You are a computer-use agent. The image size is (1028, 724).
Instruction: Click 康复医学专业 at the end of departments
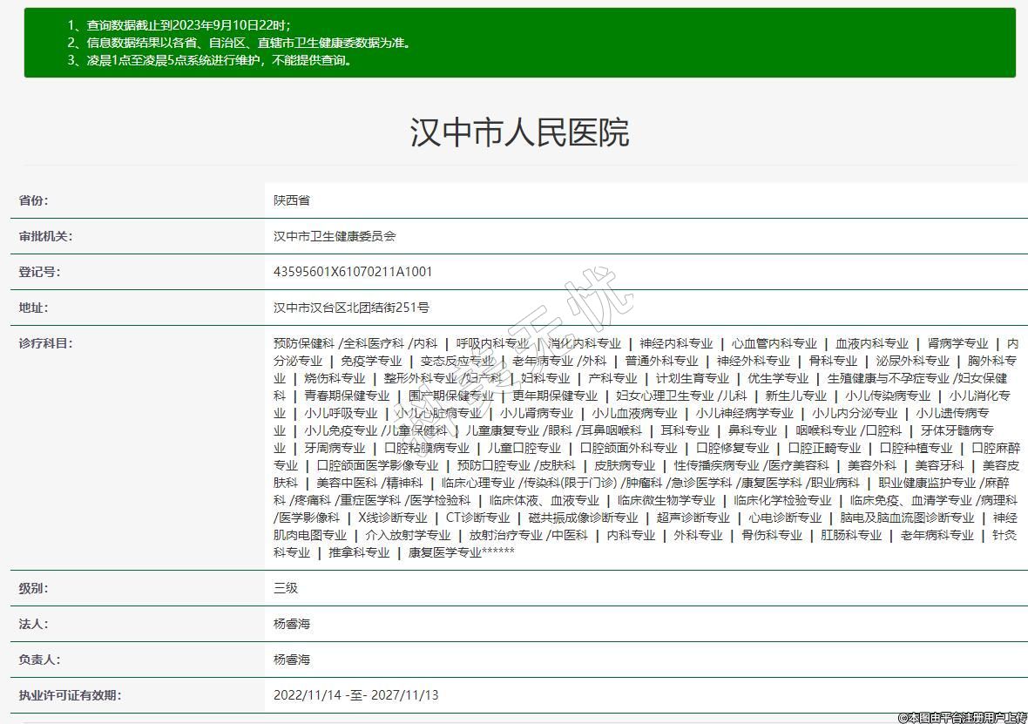pos(444,552)
